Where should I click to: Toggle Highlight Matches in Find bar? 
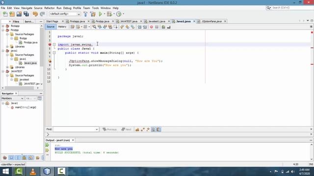coord(153,130)
